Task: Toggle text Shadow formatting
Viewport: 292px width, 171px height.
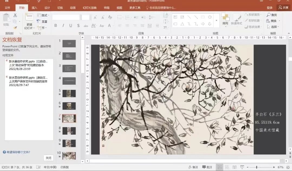Action: coord(78,26)
